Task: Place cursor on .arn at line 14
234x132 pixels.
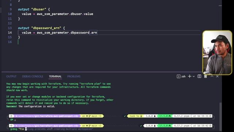Action: 93,33
